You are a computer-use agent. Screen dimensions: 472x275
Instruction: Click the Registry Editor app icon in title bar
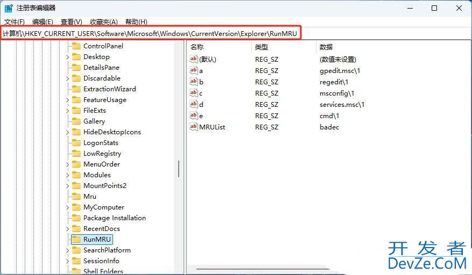click(x=9, y=8)
